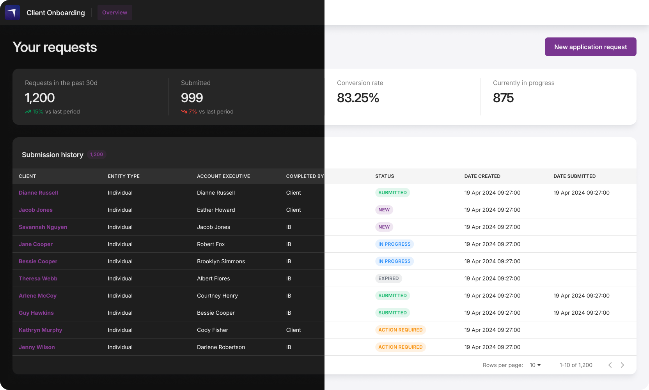649x390 pixels.
Task: Open Savannah Nguyen client link
Action: pos(43,227)
